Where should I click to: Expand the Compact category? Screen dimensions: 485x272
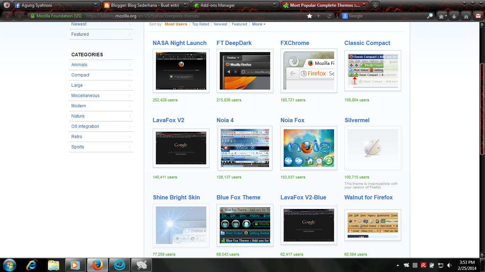point(80,75)
